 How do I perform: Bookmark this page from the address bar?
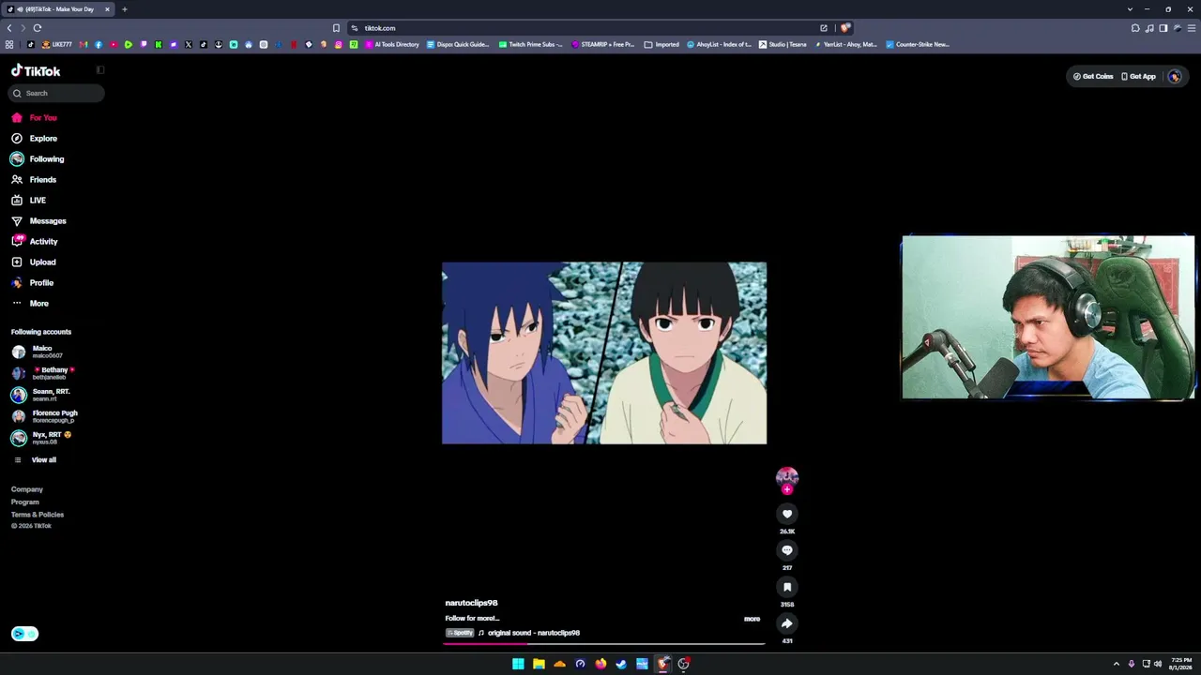(336, 28)
